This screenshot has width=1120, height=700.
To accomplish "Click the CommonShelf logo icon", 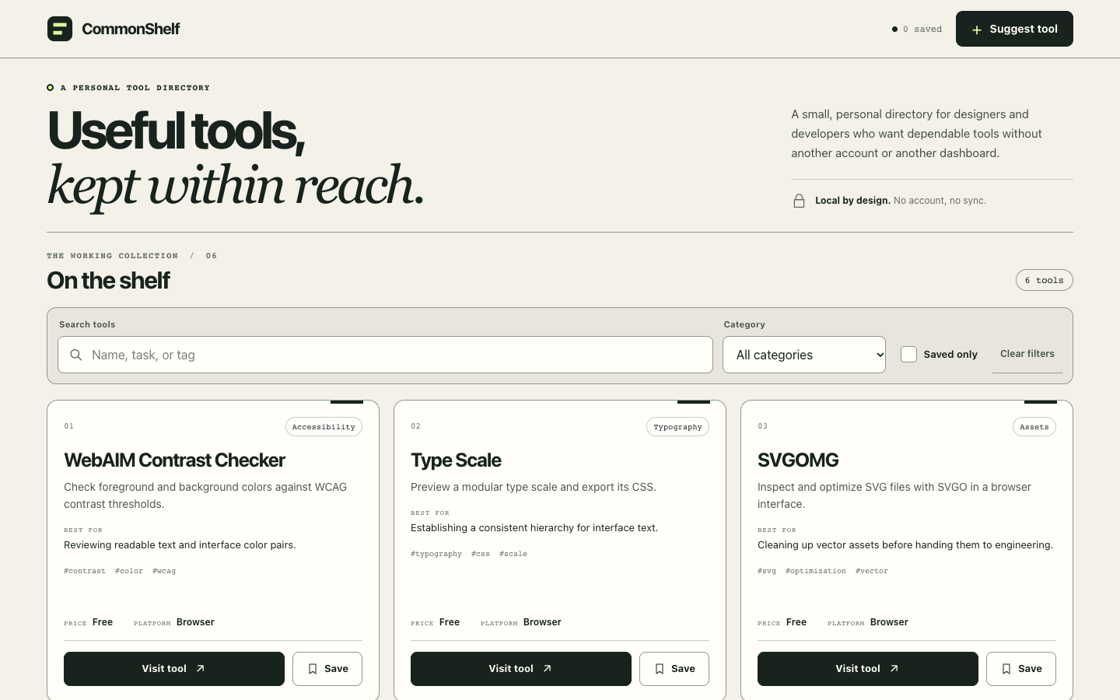I will point(60,29).
